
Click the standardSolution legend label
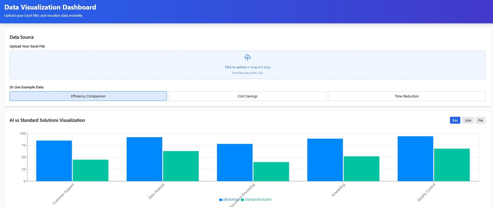tap(258, 200)
